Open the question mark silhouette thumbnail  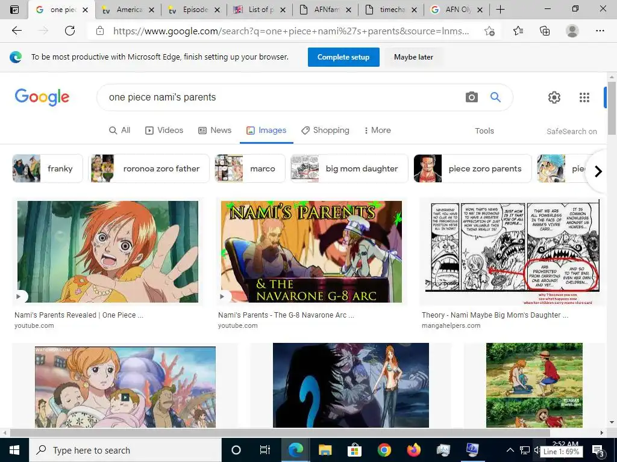(351, 386)
